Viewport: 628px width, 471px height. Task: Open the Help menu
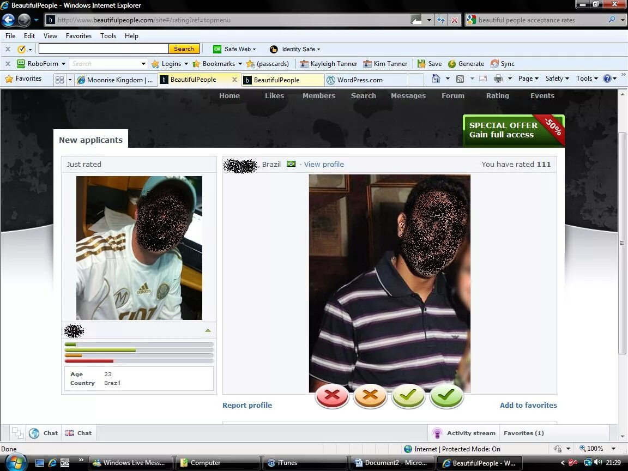click(x=131, y=35)
